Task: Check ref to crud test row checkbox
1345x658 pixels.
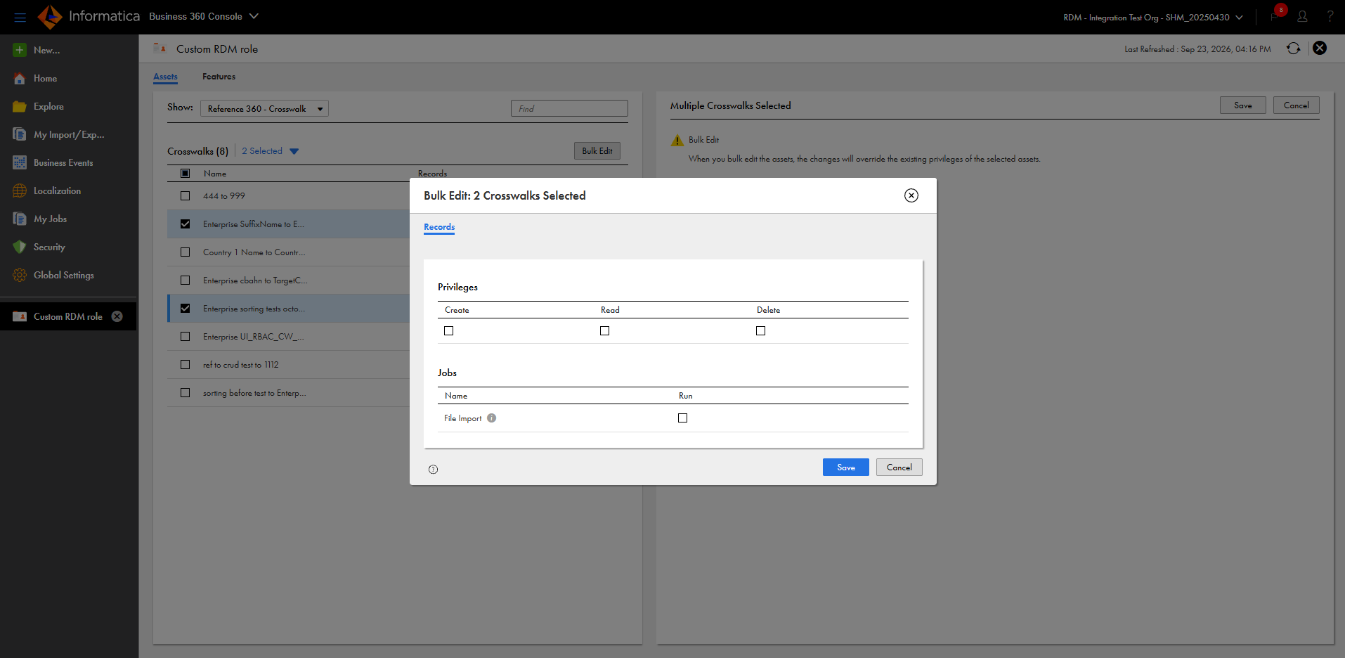Action: click(x=186, y=364)
